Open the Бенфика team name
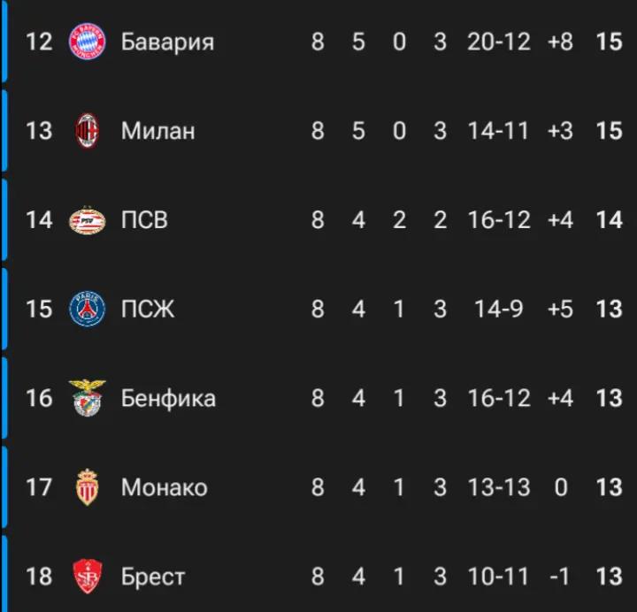The image size is (637, 612). point(168,398)
